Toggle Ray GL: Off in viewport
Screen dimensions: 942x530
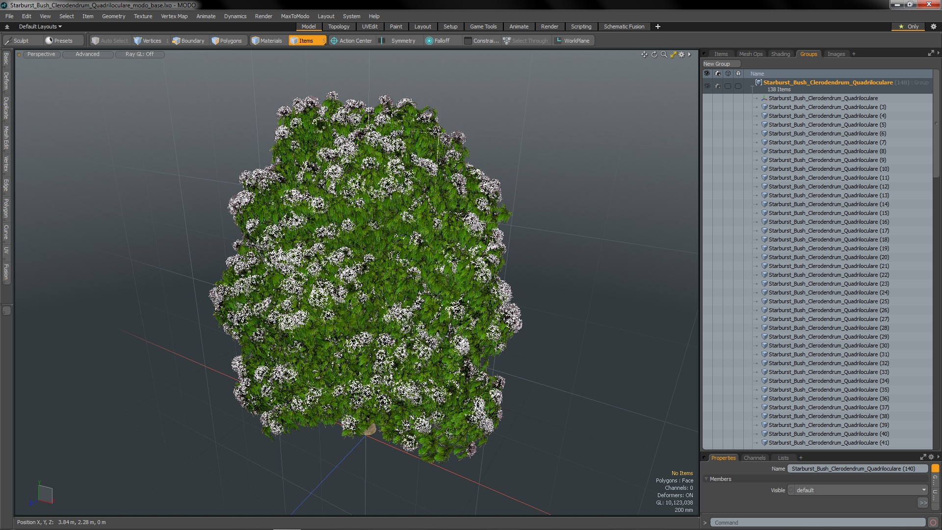pyautogui.click(x=139, y=54)
